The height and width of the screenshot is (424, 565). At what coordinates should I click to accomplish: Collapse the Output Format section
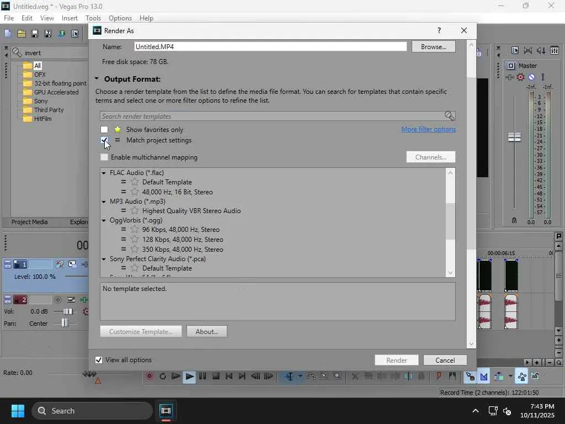tap(97, 79)
